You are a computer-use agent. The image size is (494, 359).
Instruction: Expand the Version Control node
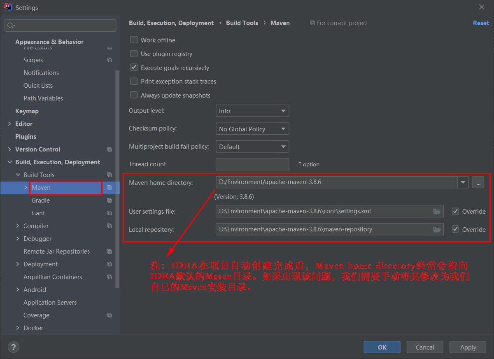[x=10, y=149]
